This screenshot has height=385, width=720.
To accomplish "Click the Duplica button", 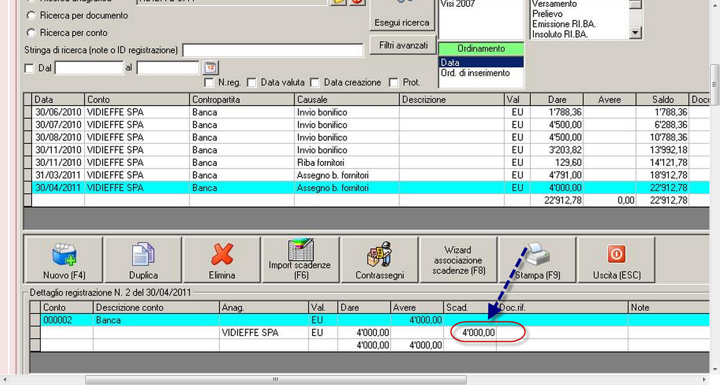I will (143, 259).
